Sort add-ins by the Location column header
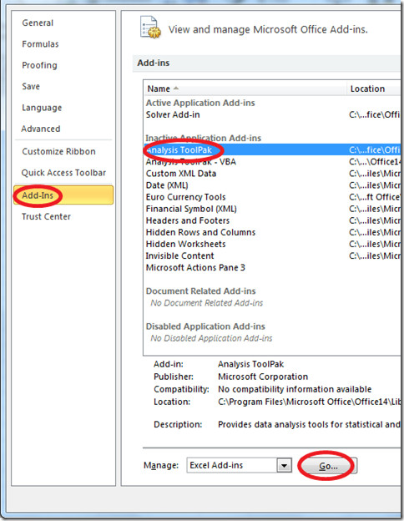404x521 pixels. pyautogui.click(x=373, y=89)
